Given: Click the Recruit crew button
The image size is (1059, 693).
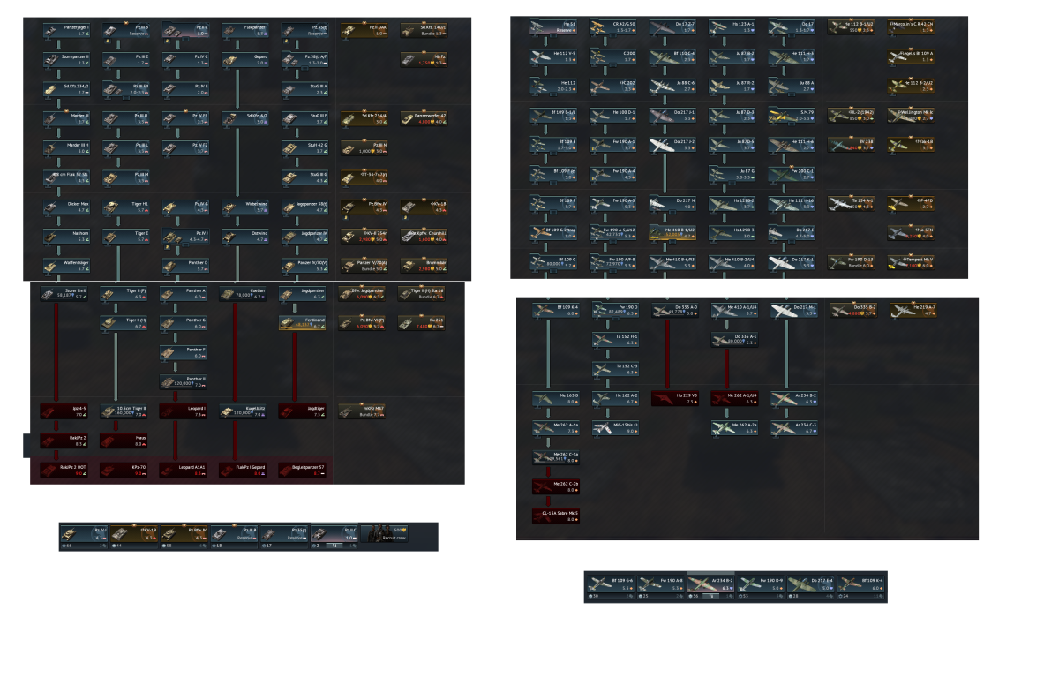Looking at the screenshot, I should 387,533.
